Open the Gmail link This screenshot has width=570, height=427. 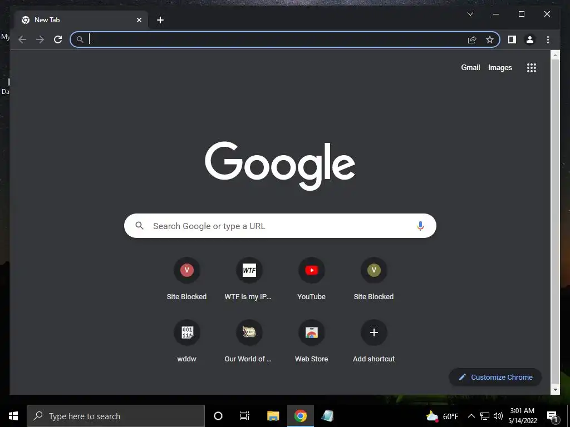[x=470, y=67]
